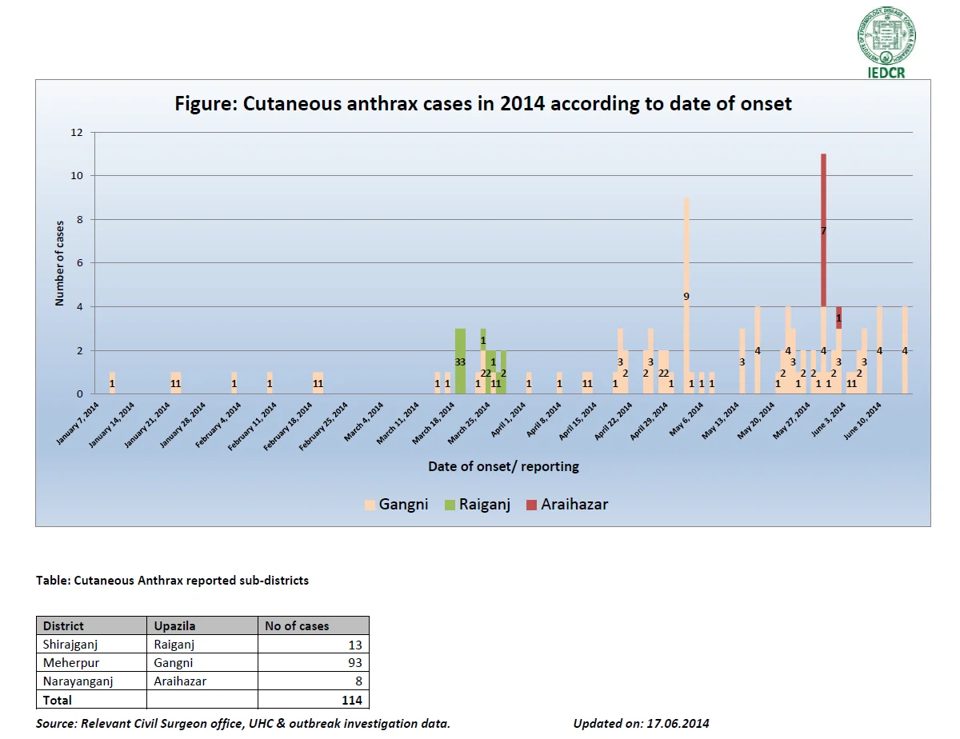960x739 pixels.
Task: Click the x-axis label 'January 28, 2014'
Action: tap(184, 424)
